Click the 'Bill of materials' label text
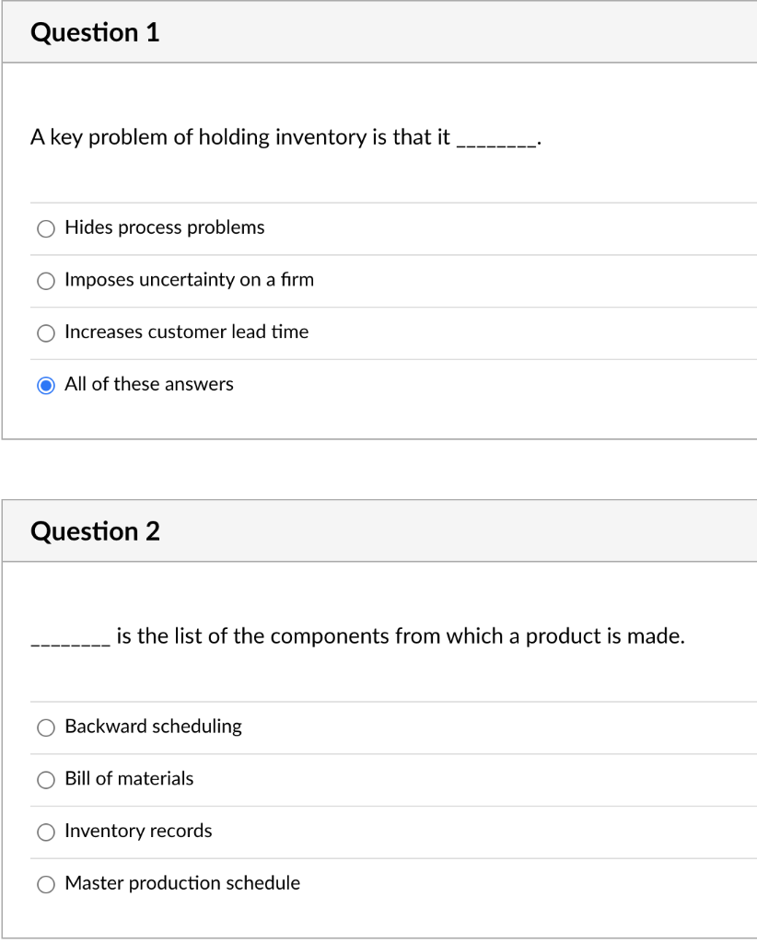 click(129, 779)
